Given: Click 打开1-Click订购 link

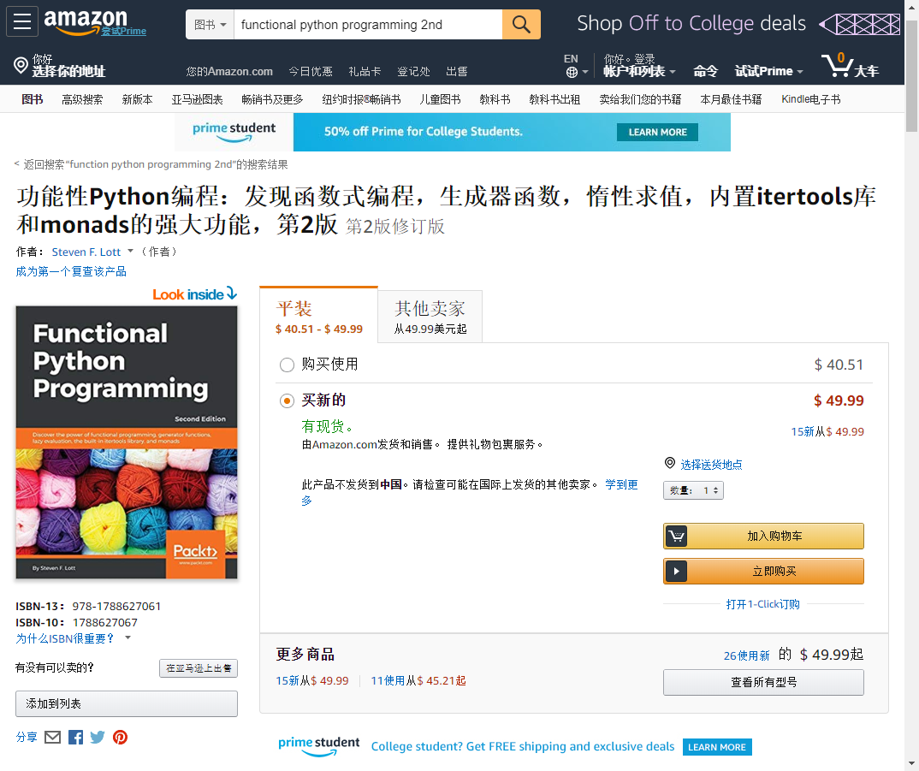Looking at the screenshot, I should pyautogui.click(x=762, y=604).
